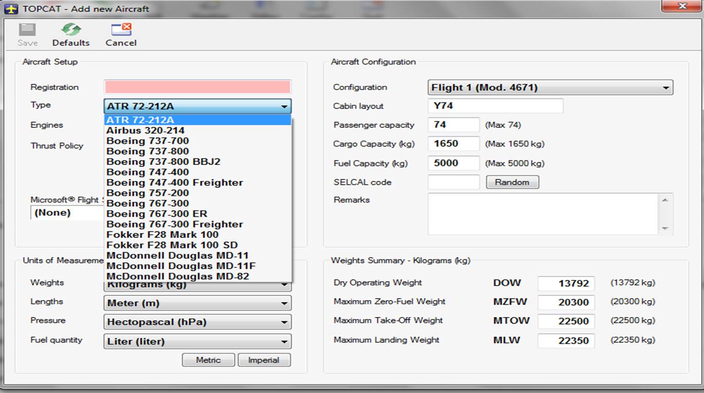704x393 pixels.
Task: Click the Fuel Capacity field 5000
Action: point(454,163)
